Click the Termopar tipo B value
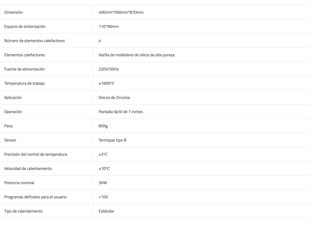The height and width of the screenshot is (227, 312). pos(112,140)
